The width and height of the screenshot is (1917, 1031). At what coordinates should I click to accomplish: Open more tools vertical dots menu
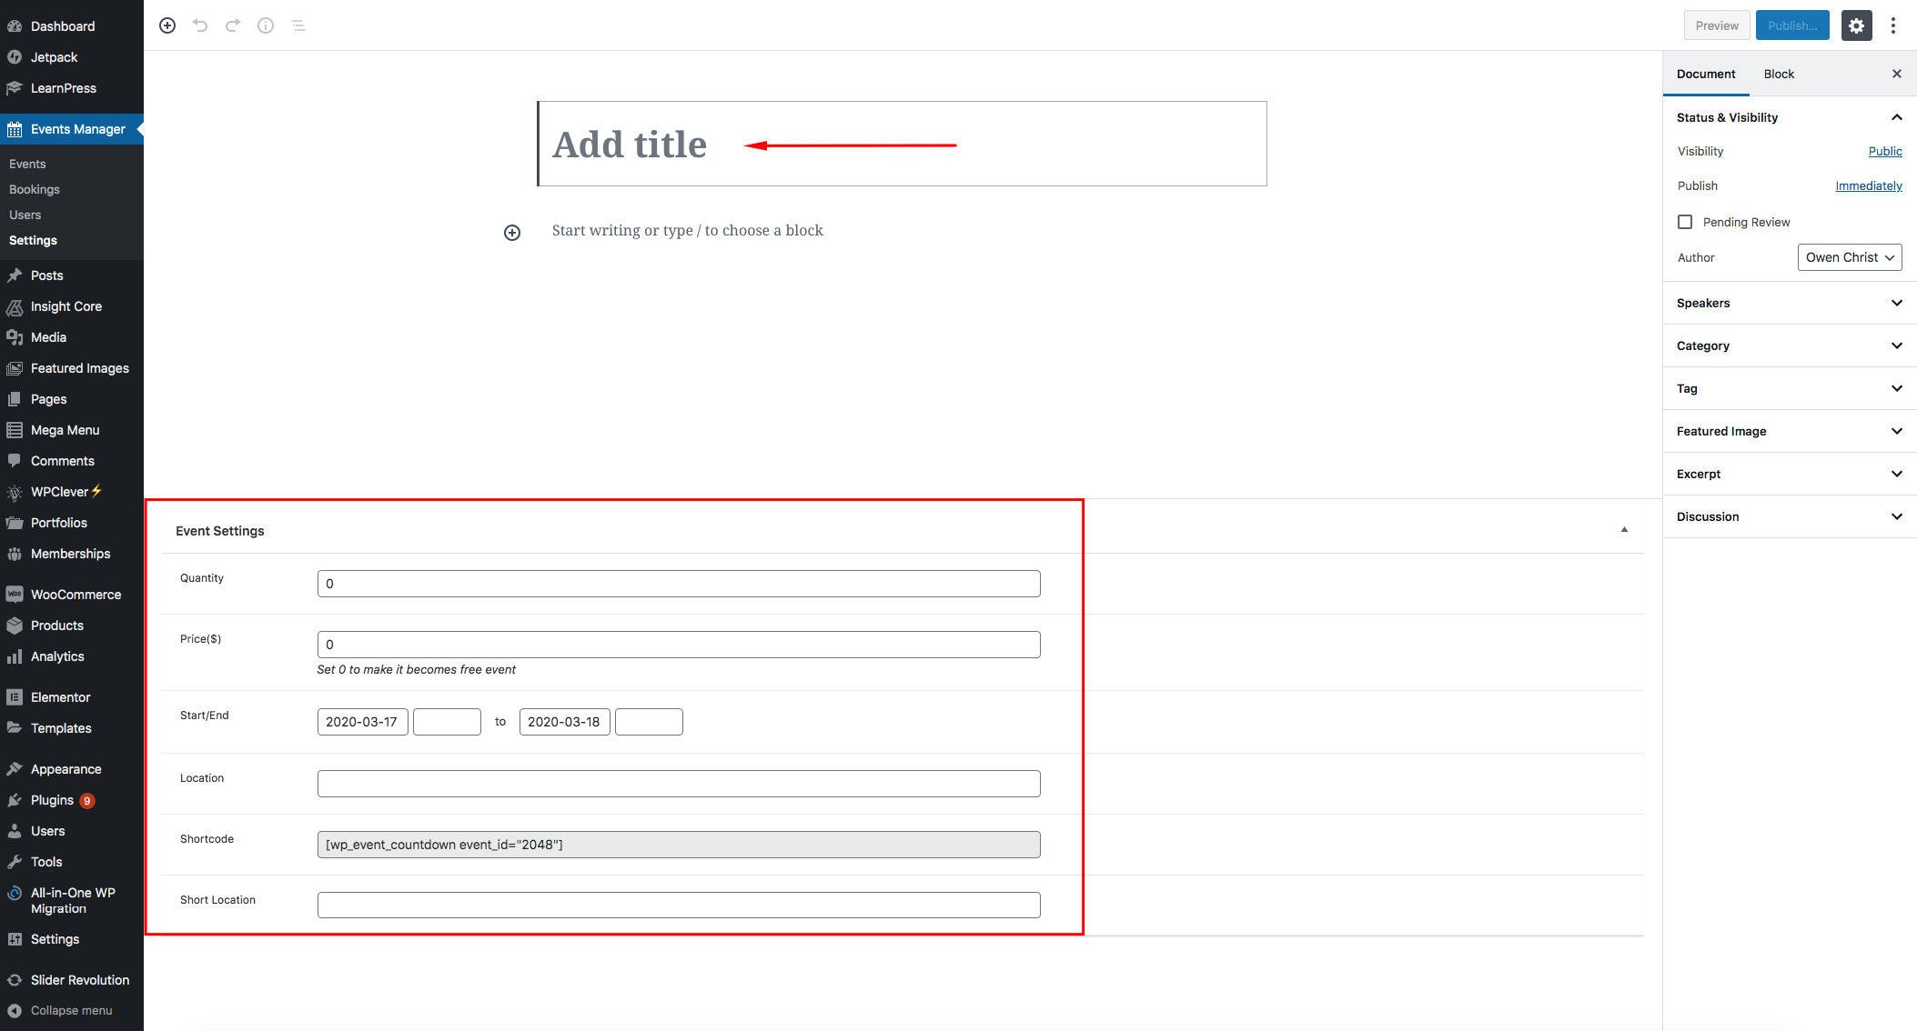tap(1893, 25)
